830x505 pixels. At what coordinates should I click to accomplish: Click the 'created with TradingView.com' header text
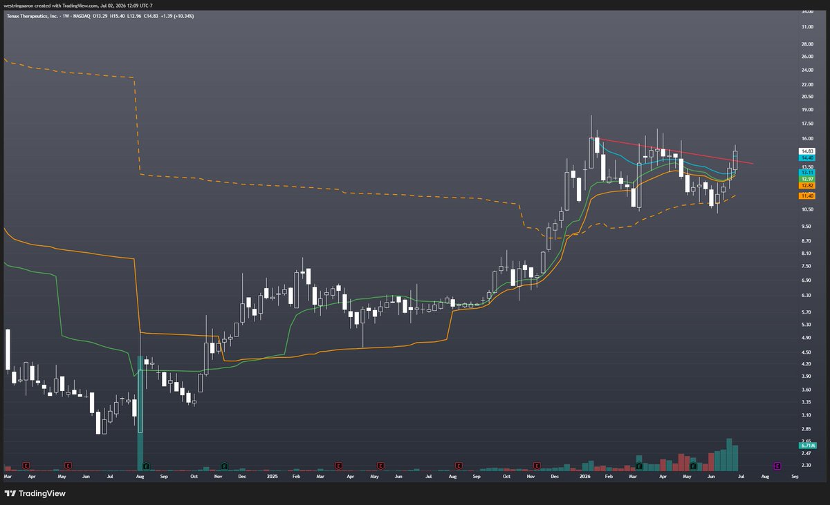[x=67, y=6]
